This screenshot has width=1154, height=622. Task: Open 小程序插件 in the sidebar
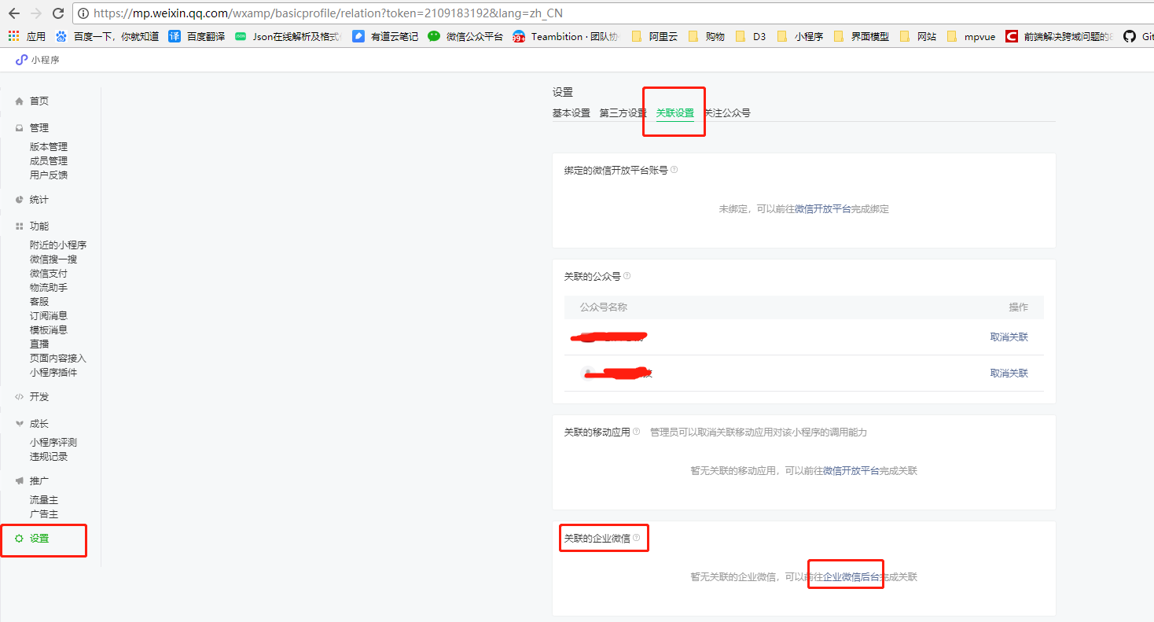pos(53,373)
